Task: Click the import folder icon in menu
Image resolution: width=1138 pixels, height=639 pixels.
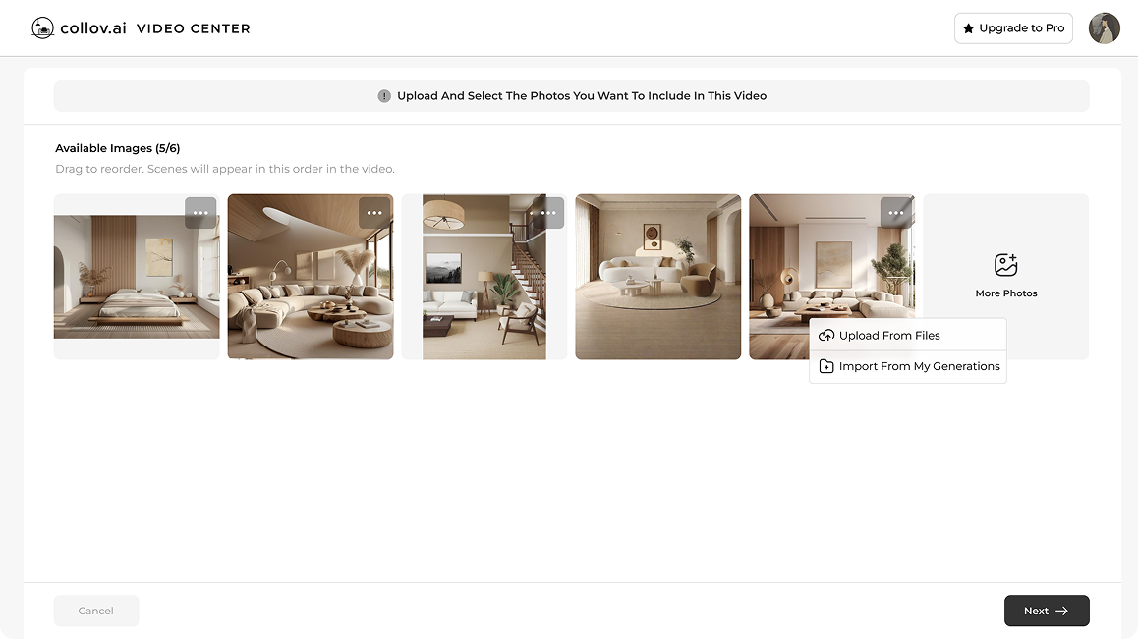Action: [x=825, y=366]
